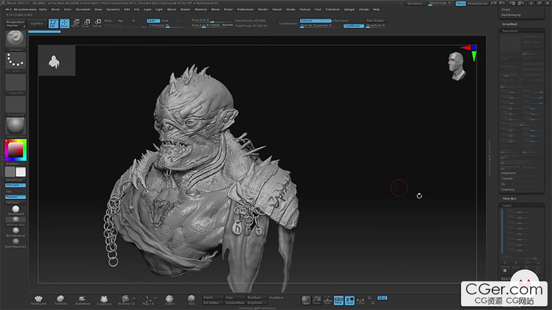Image resolution: width=552 pixels, height=310 pixels.
Task: Click the Projection Master button
Action: click(16, 24)
